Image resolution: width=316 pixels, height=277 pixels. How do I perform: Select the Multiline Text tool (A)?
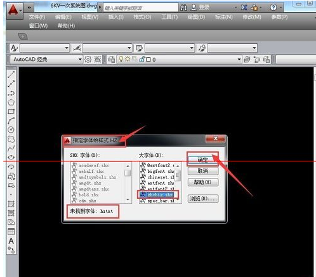click(11, 241)
